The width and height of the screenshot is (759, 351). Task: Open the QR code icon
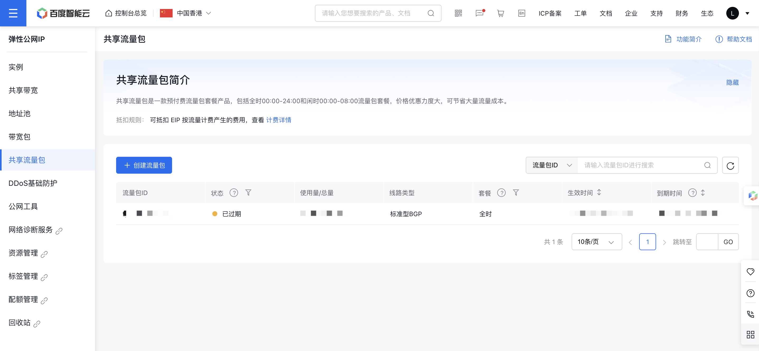458,13
